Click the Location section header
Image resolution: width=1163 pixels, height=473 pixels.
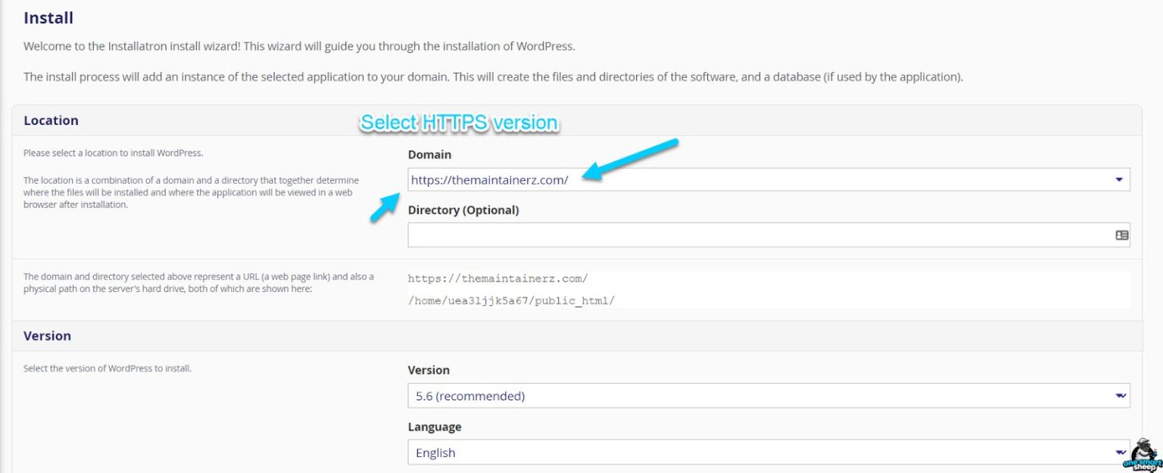click(51, 120)
